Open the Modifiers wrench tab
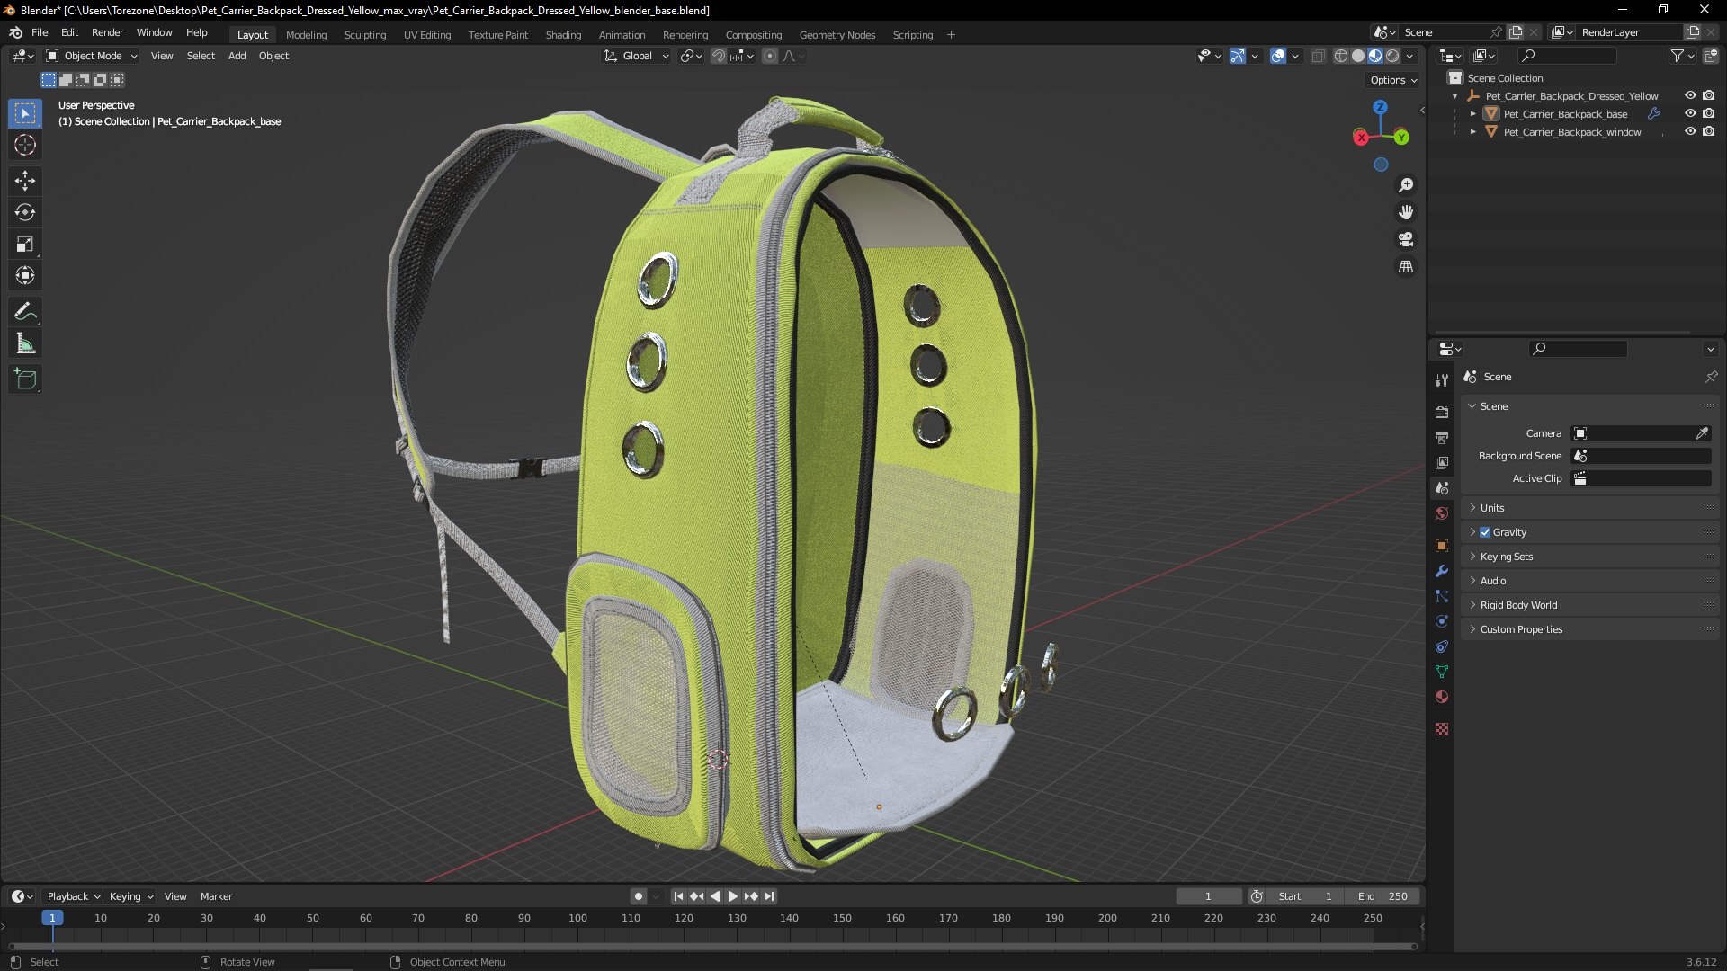This screenshot has width=1727, height=971. pyautogui.click(x=1442, y=571)
